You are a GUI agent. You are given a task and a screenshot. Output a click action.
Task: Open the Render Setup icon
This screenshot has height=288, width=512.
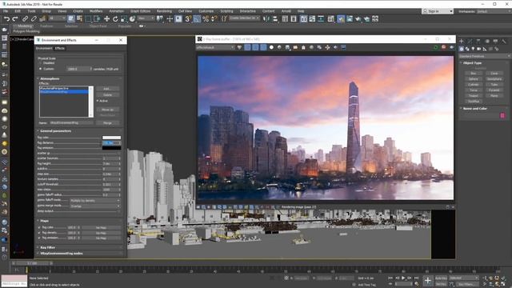pos(341,19)
